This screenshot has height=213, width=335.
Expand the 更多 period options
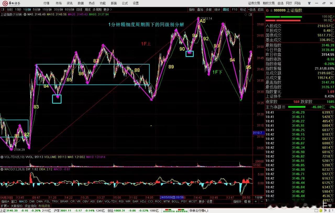(x=107, y=10)
